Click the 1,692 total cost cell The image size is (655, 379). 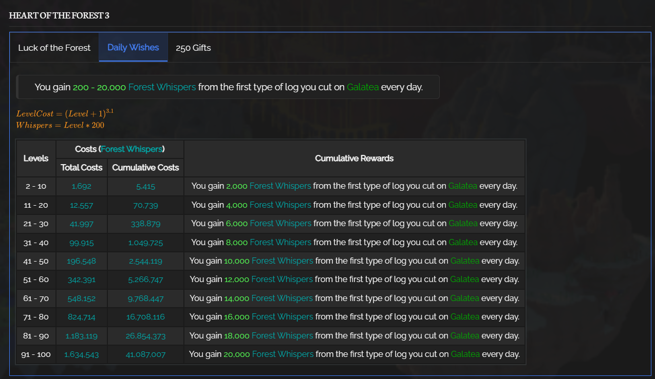(81, 186)
